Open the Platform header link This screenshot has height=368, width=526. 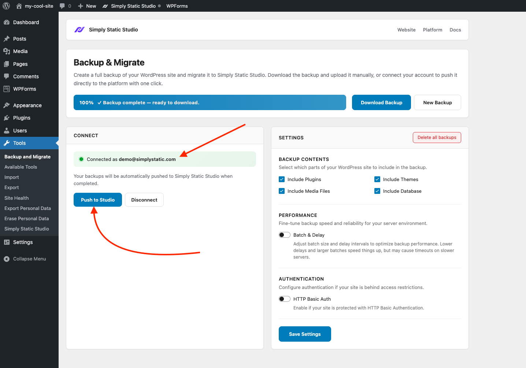[433, 30]
